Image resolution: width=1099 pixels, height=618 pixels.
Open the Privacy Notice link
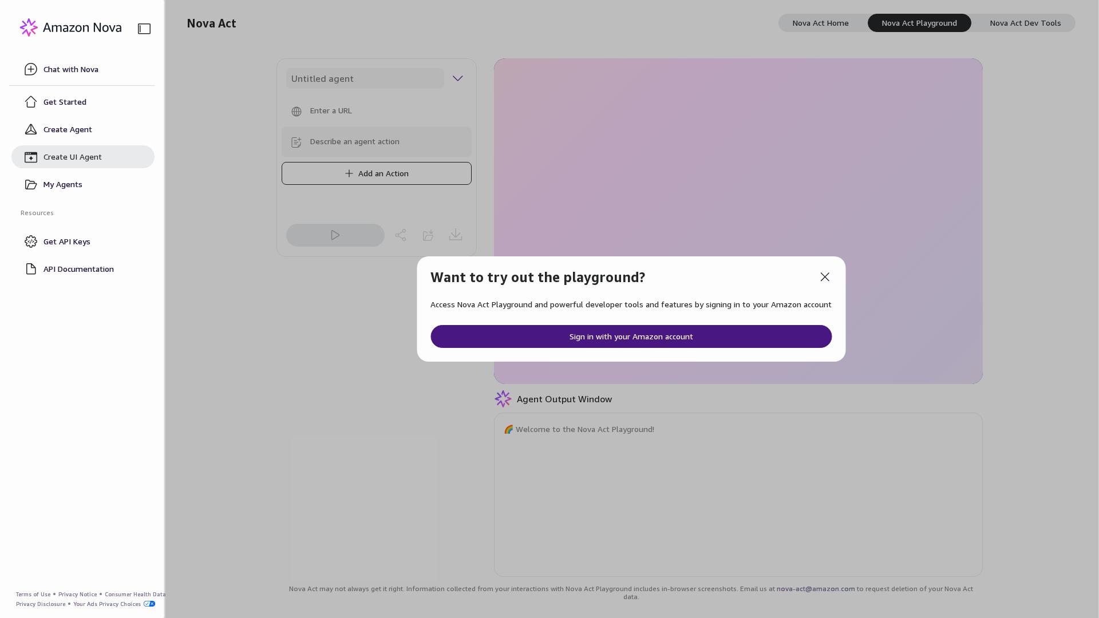(x=77, y=595)
